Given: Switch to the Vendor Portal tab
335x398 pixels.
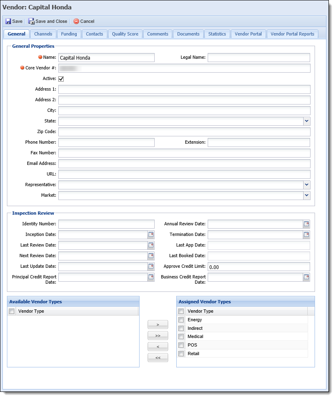Looking at the screenshot, I should [248, 34].
